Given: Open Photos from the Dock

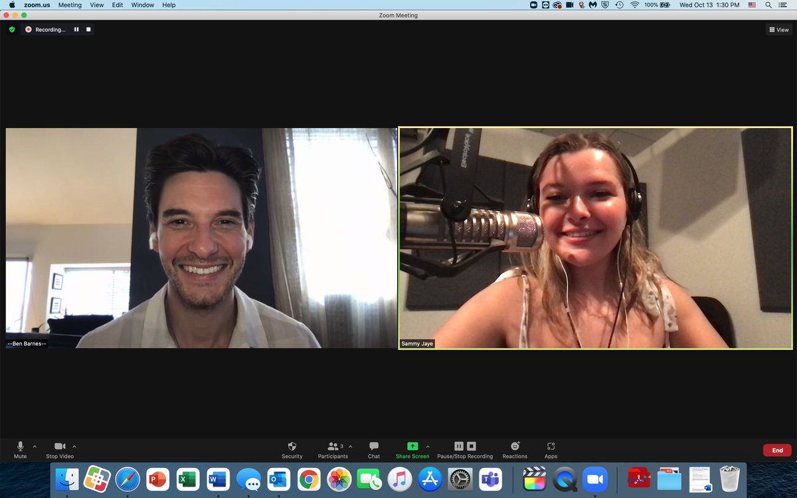Looking at the screenshot, I should point(339,479).
